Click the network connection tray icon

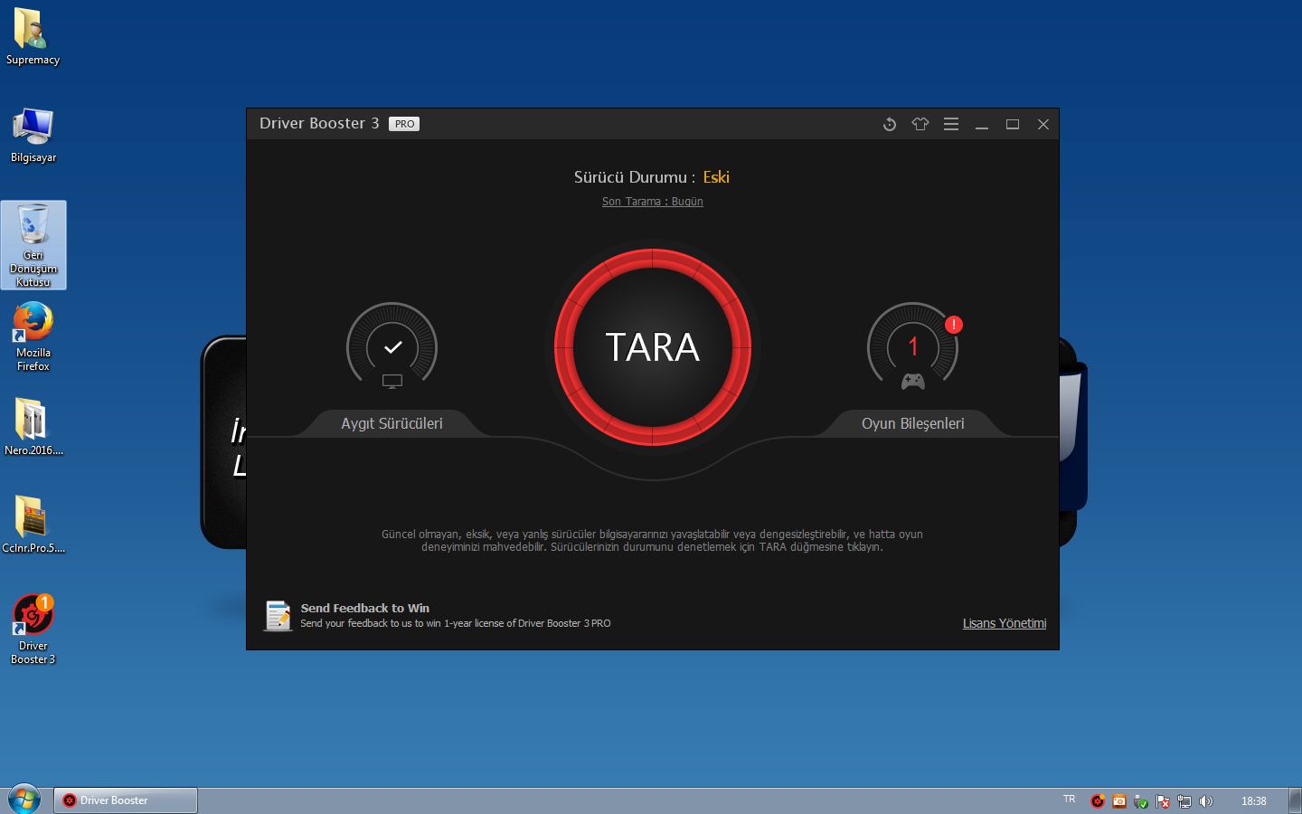pyautogui.click(x=1184, y=801)
